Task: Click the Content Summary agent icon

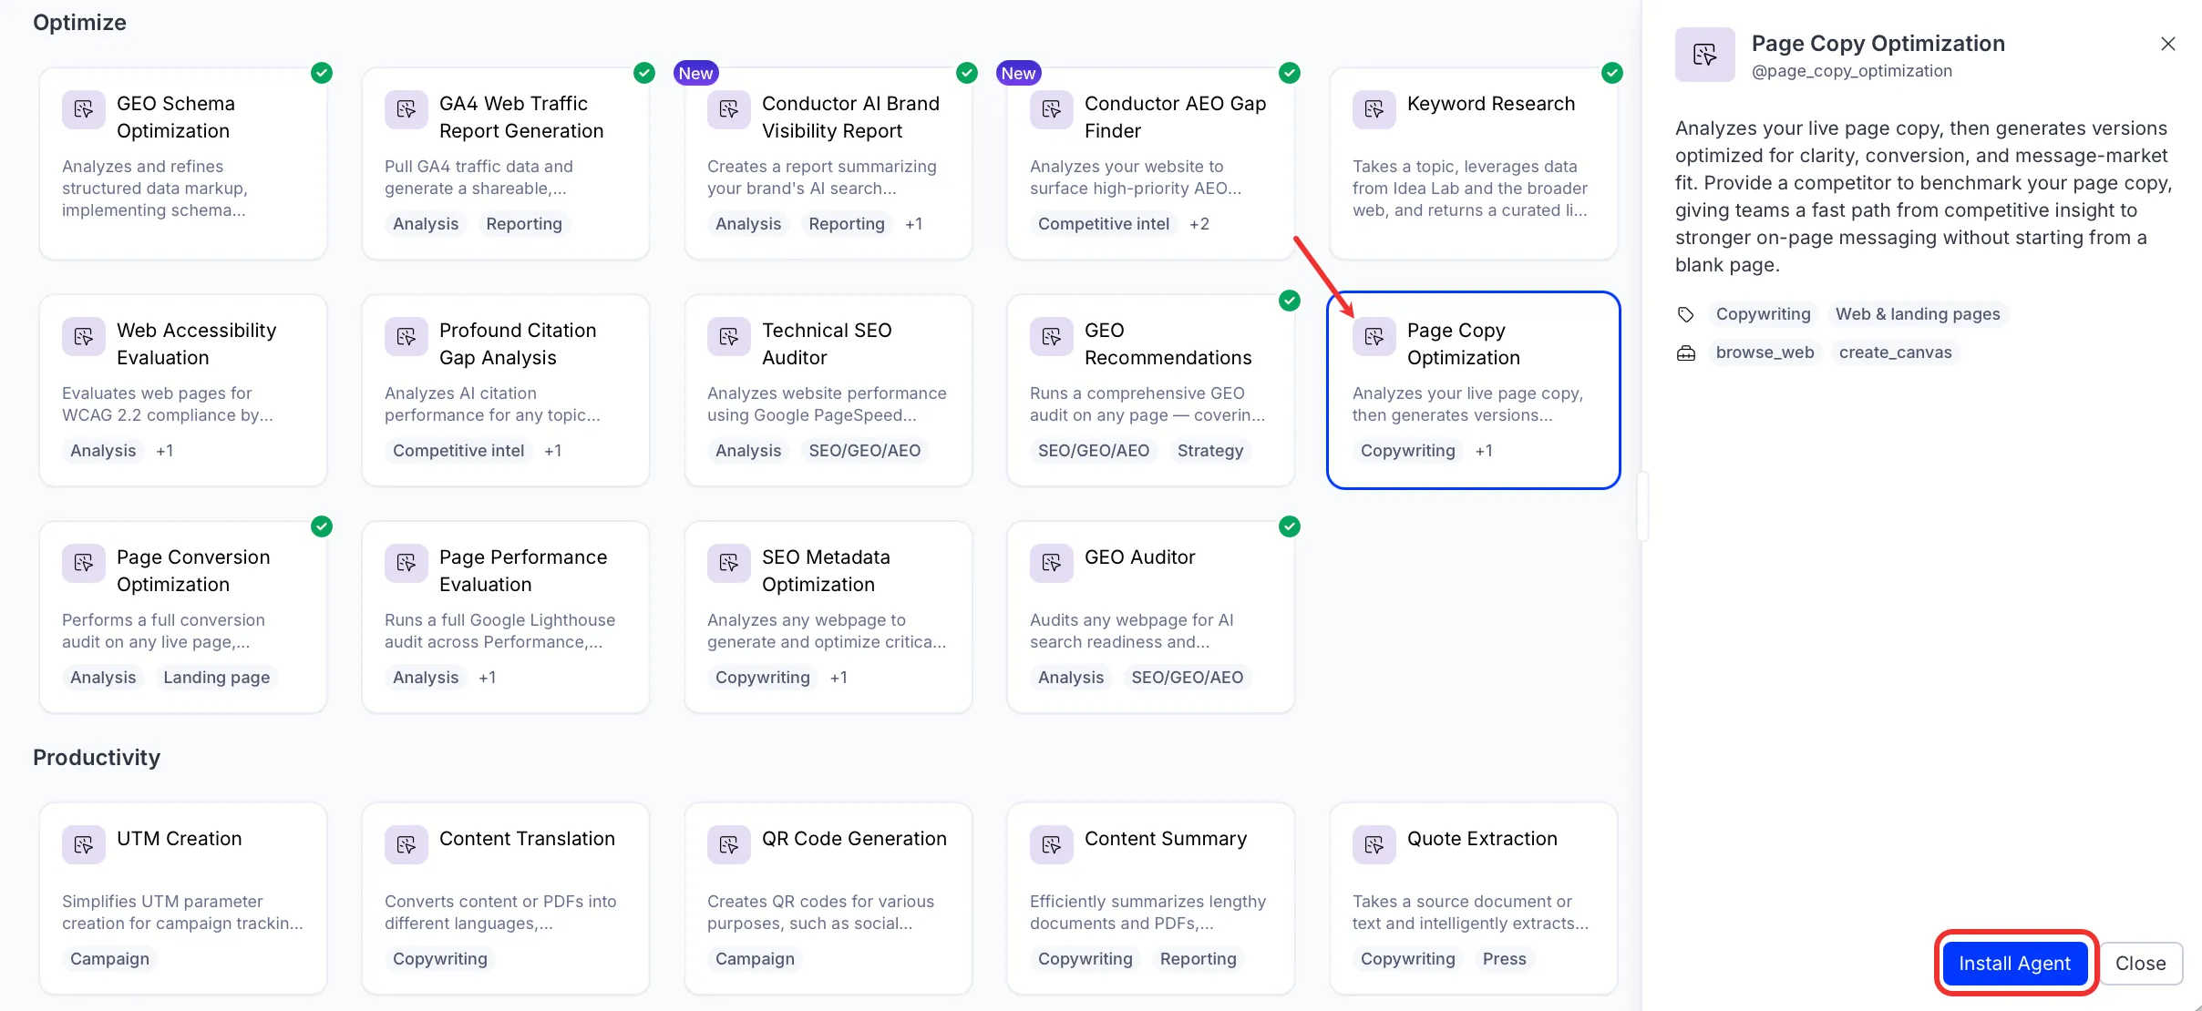Action: tap(1051, 844)
